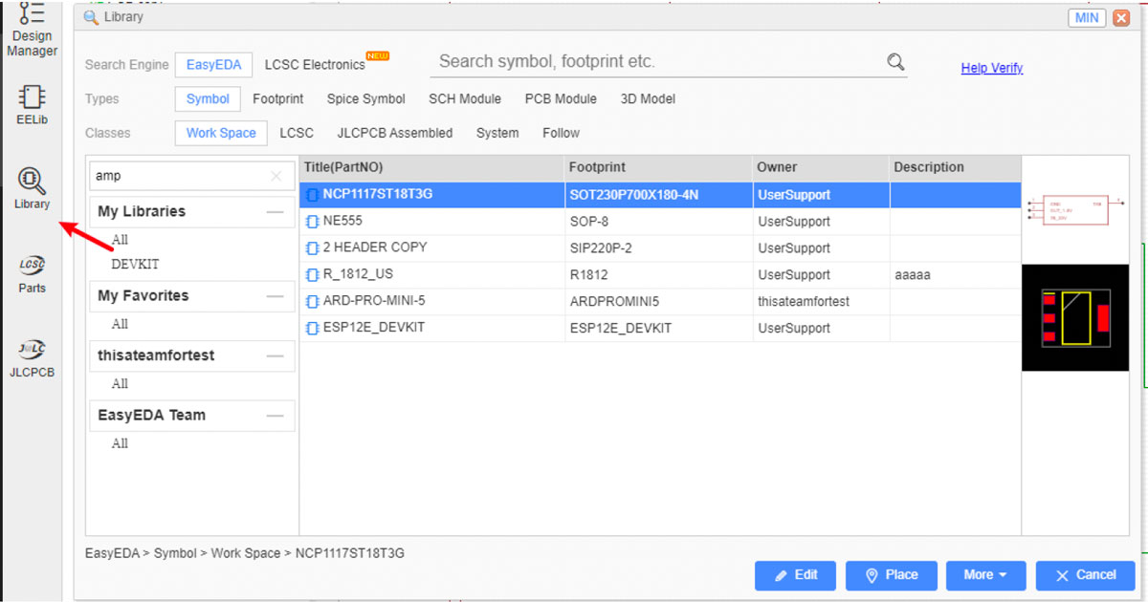Choose the Spice Symbol type
Image resolution: width=1148 pixels, height=602 pixels.
tap(365, 99)
